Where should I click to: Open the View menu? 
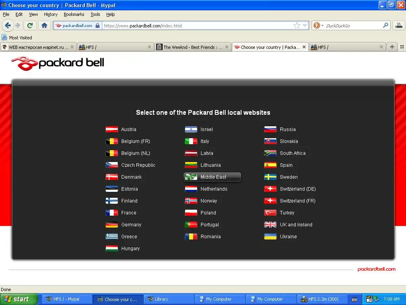click(x=33, y=14)
